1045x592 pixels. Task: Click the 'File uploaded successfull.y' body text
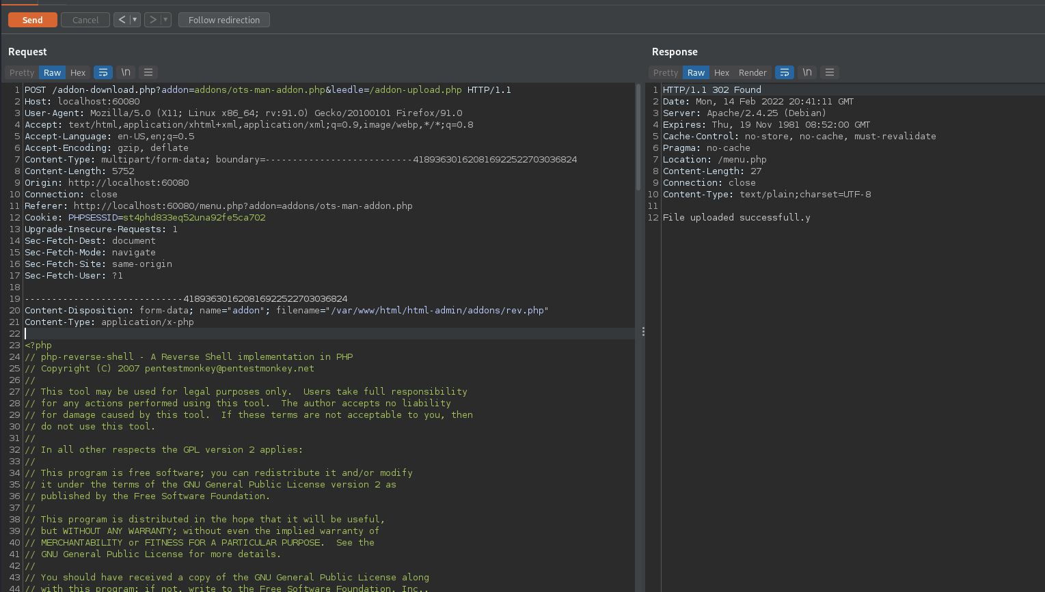(x=737, y=217)
